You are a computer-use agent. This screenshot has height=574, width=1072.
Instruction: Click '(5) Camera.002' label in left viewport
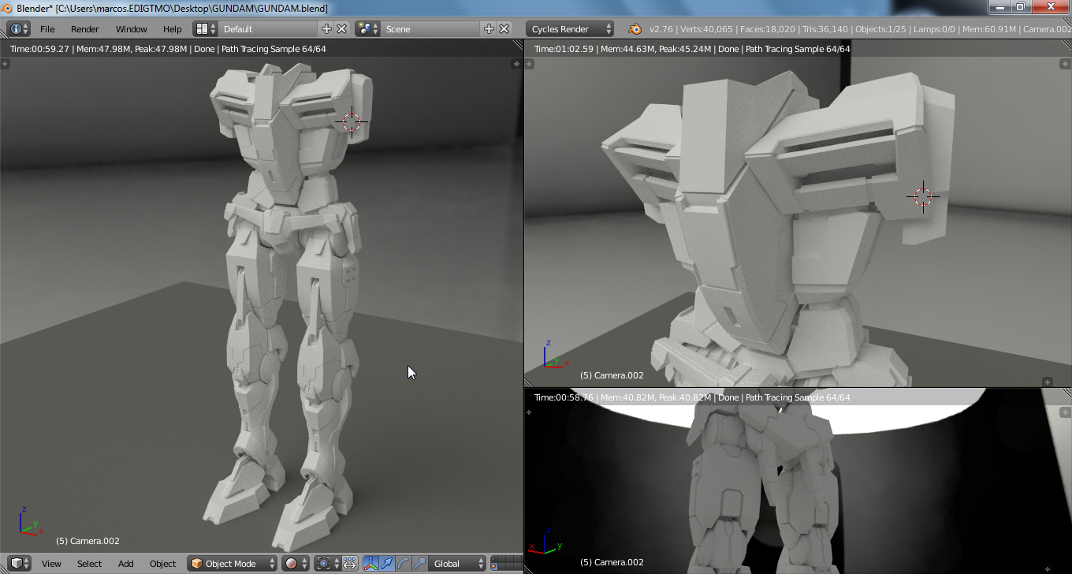87,541
